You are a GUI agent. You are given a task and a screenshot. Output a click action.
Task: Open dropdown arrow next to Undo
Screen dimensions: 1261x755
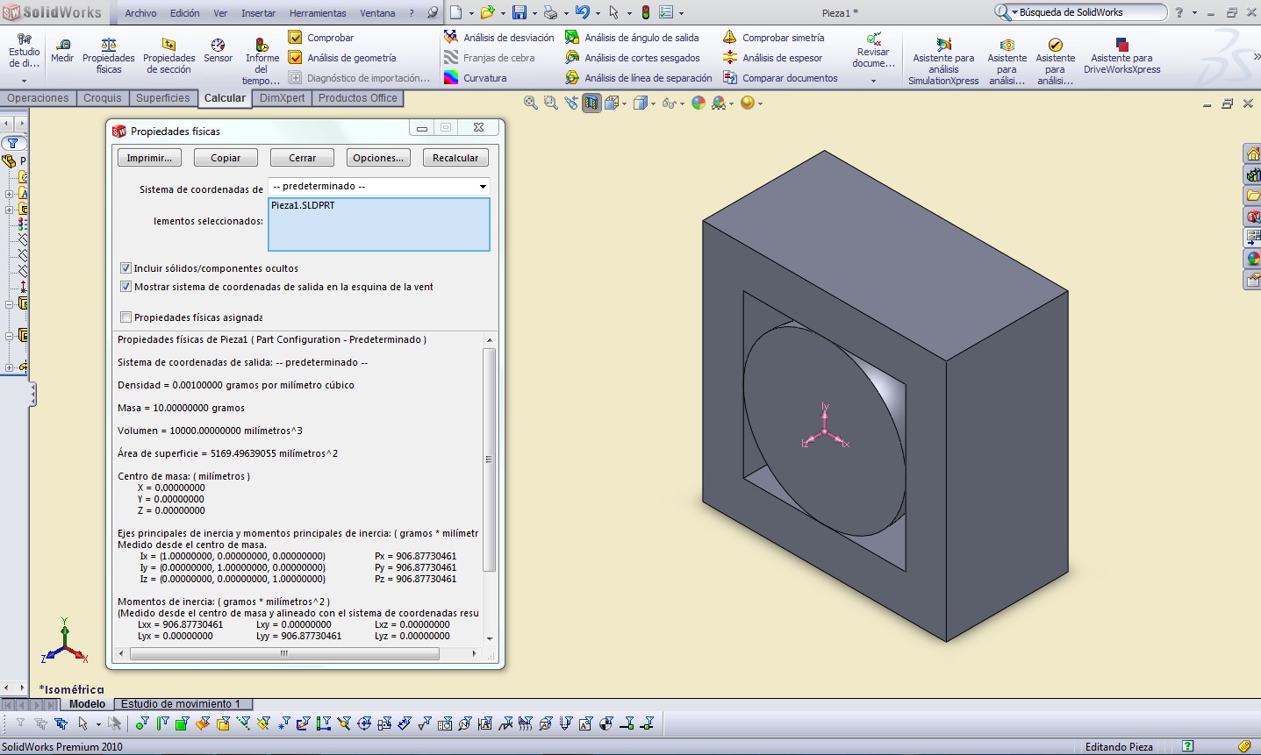click(597, 13)
